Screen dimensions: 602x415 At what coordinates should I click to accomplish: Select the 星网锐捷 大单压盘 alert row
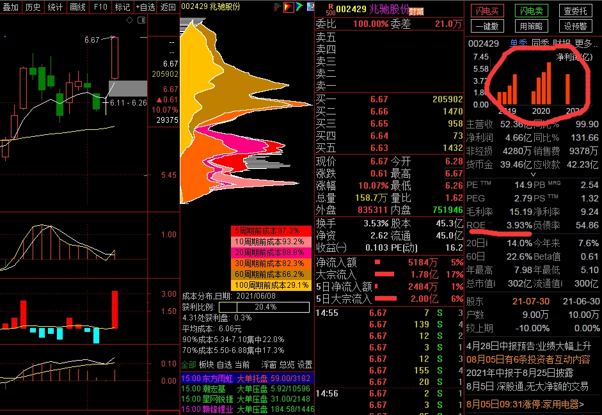[x=247, y=399]
